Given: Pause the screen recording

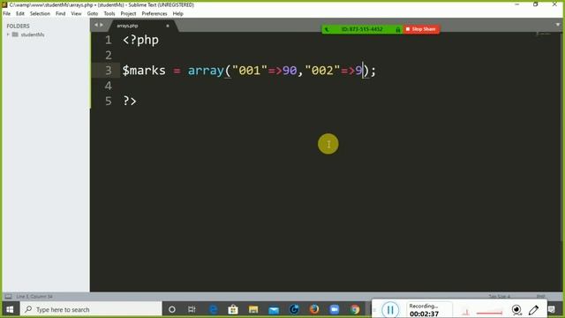Looking at the screenshot, I should pos(390,310).
